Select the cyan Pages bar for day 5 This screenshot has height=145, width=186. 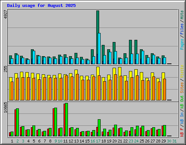pos(34,57)
